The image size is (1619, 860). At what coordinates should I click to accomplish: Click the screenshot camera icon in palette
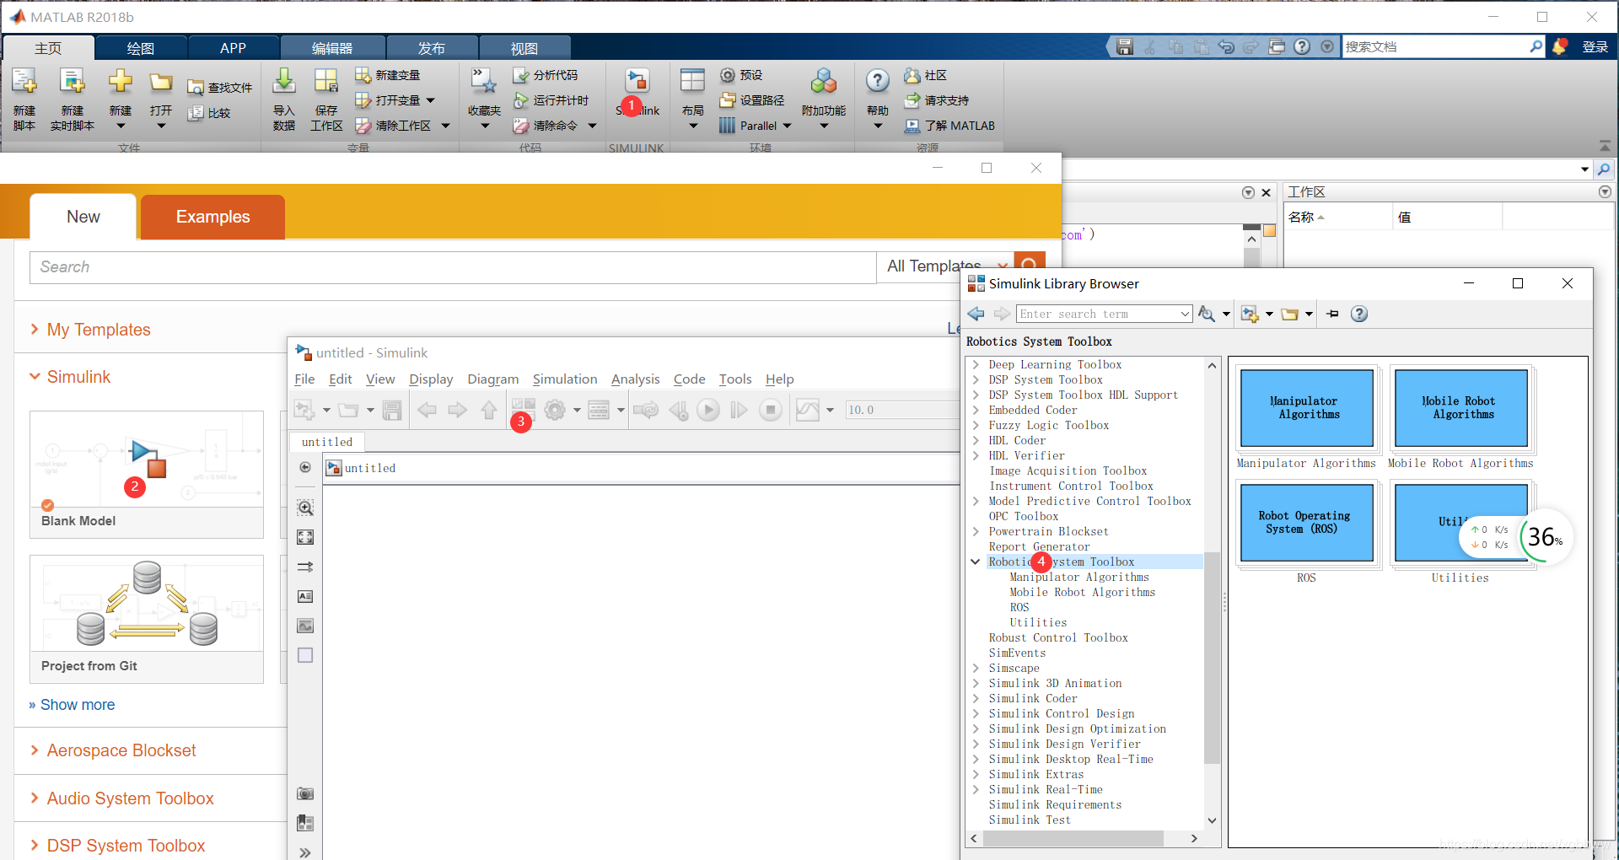[x=305, y=793]
